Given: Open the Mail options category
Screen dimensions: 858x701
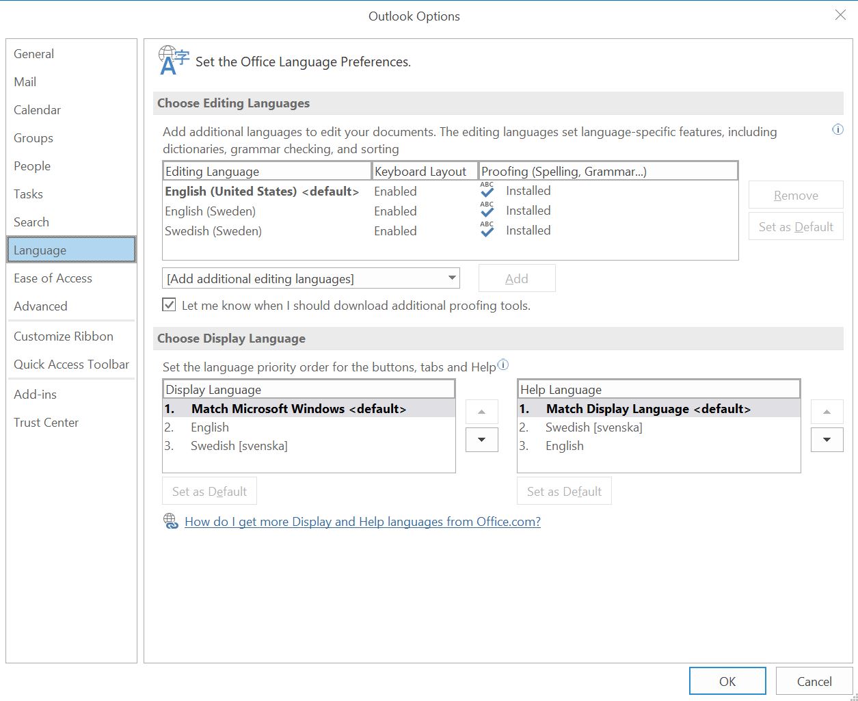Looking at the screenshot, I should tap(71, 82).
